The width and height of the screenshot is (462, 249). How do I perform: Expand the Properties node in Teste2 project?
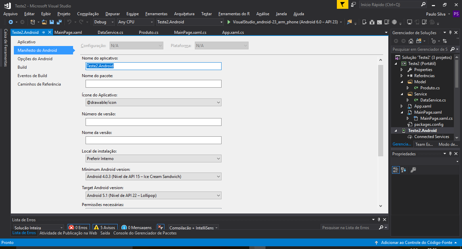click(401, 70)
